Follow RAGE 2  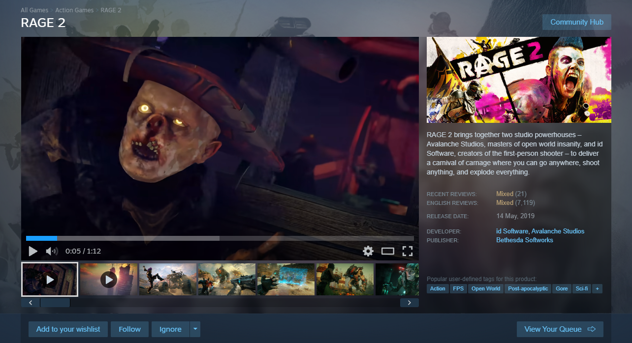click(x=130, y=329)
